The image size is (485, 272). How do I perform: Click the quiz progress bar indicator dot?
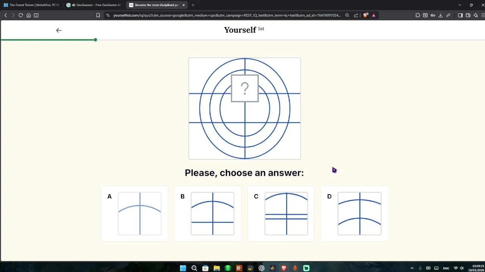tap(95, 40)
